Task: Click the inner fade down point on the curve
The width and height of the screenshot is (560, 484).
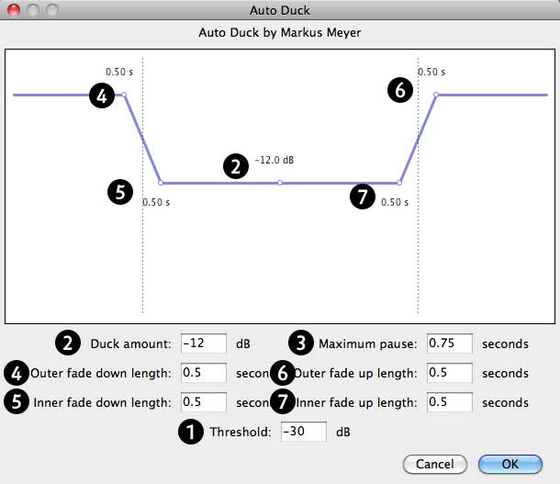Action: click(161, 183)
